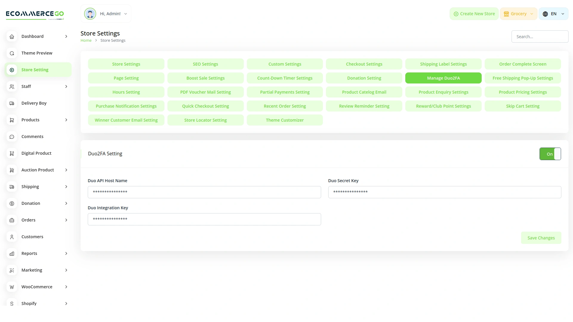Click the Save Changes button
This screenshot has height=322, width=573.
pyautogui.click(x=541, y=238)
